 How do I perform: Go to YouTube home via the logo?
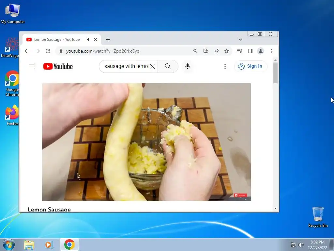coord(58,66)
